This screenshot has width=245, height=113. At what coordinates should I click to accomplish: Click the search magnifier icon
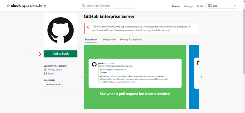[x=84, y=6]
